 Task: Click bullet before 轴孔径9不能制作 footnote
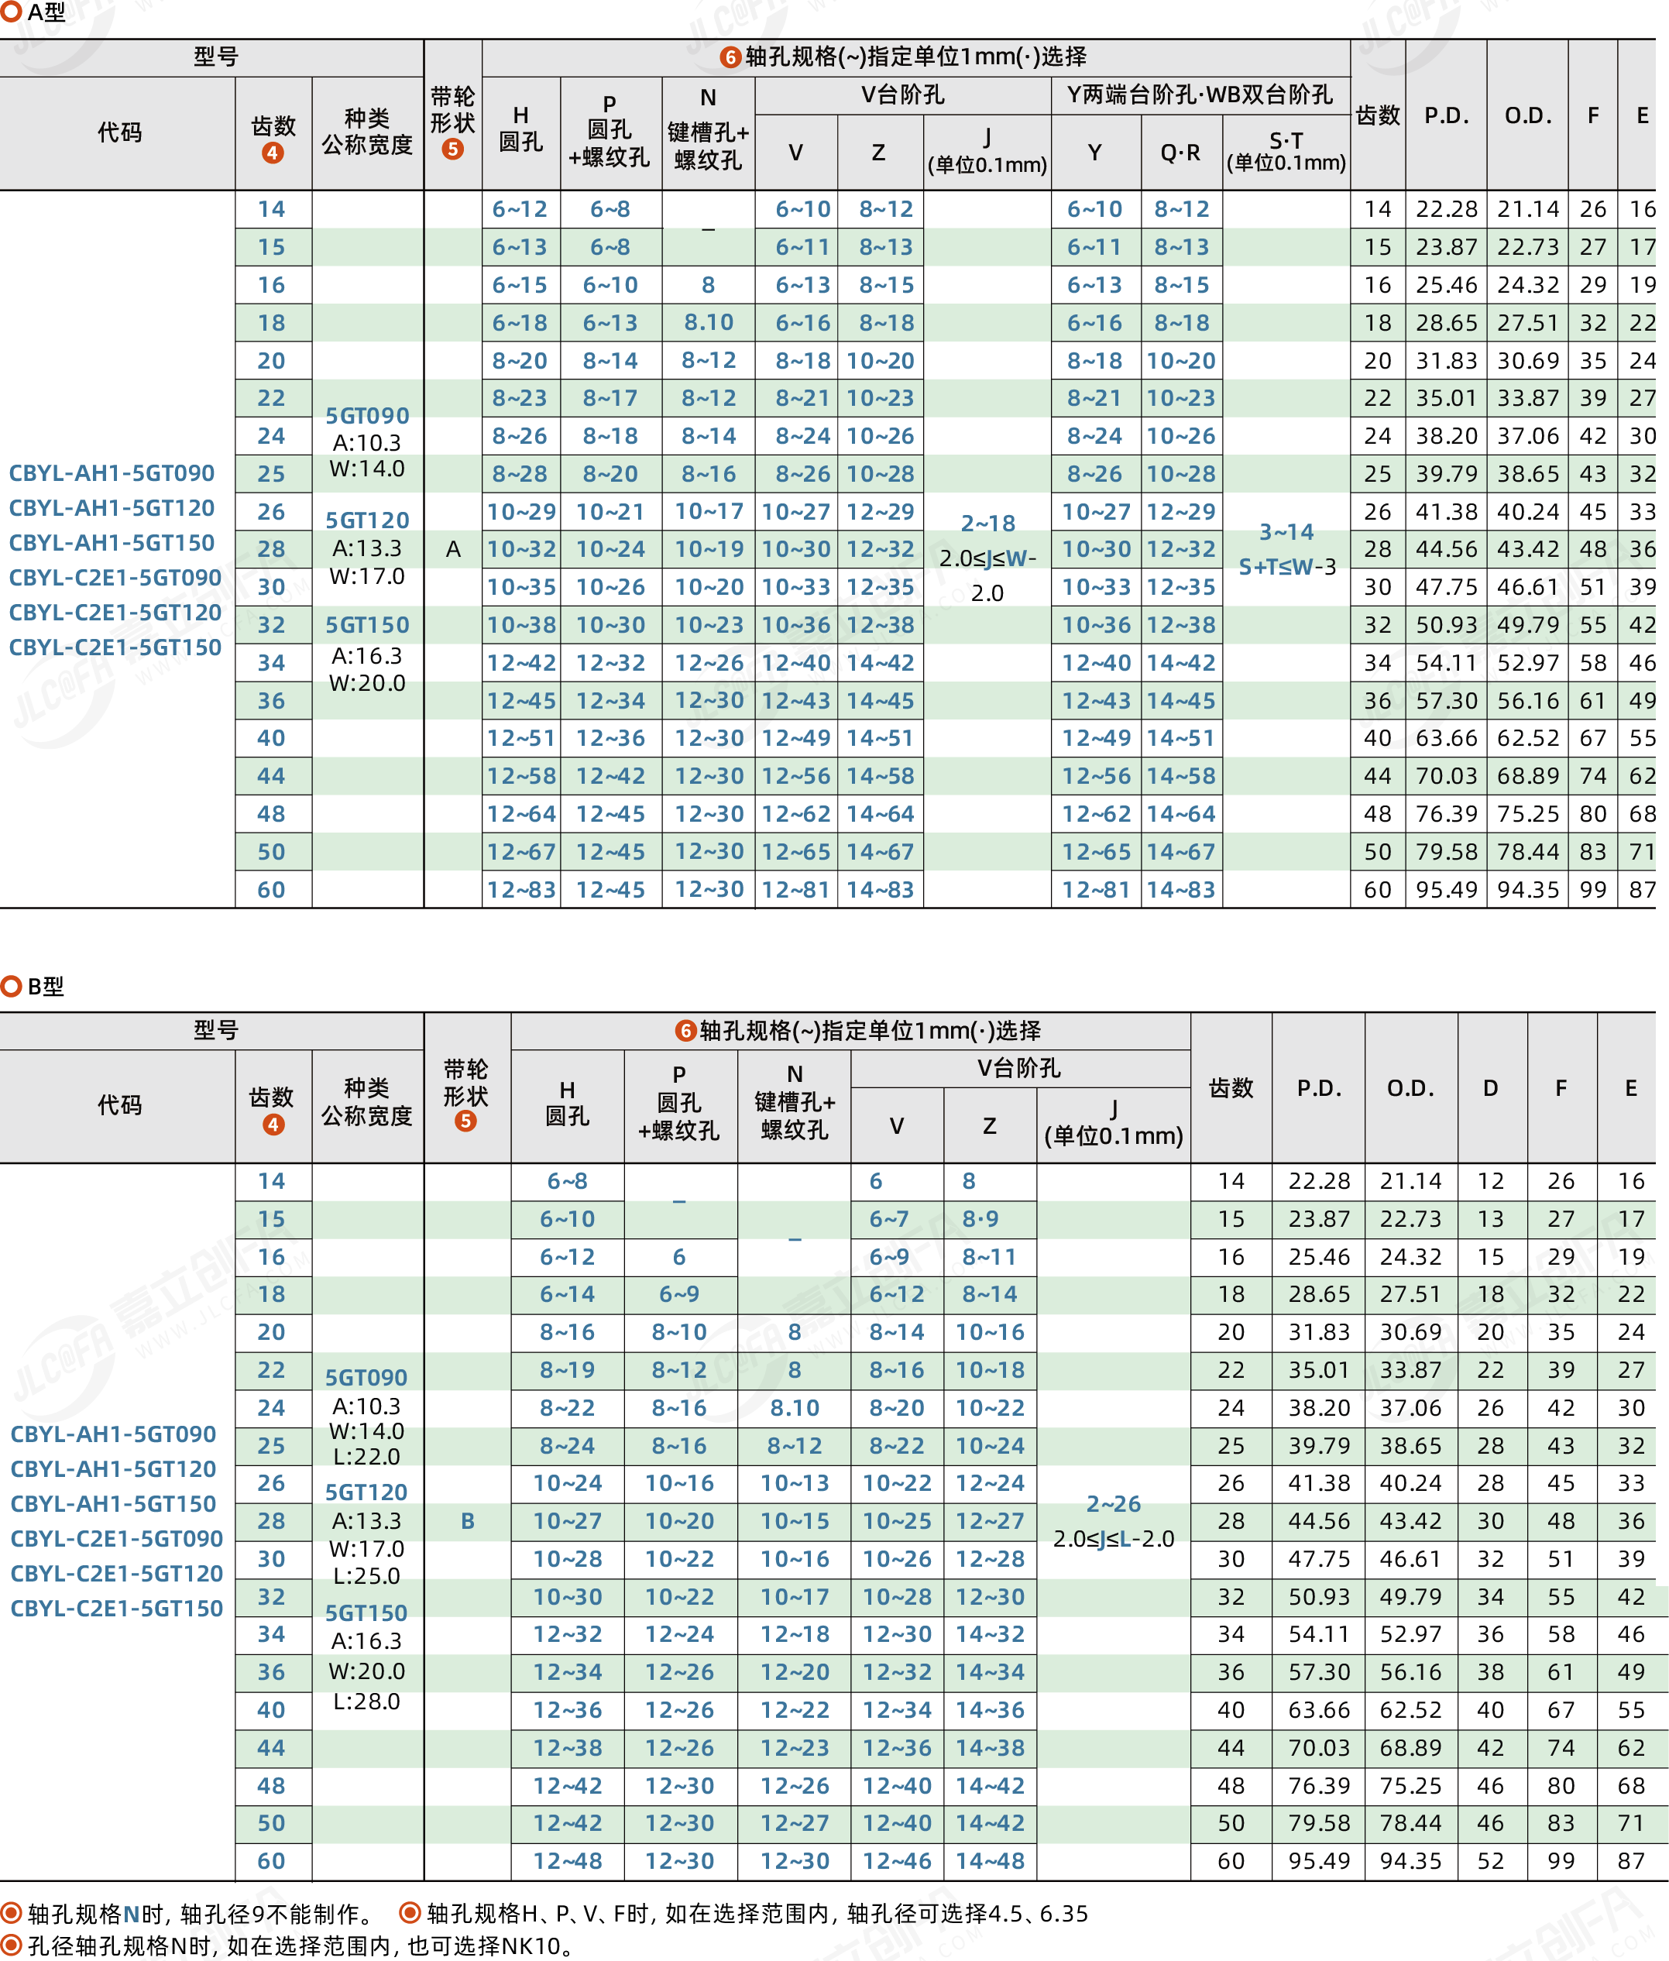(x=12, y=1913)
